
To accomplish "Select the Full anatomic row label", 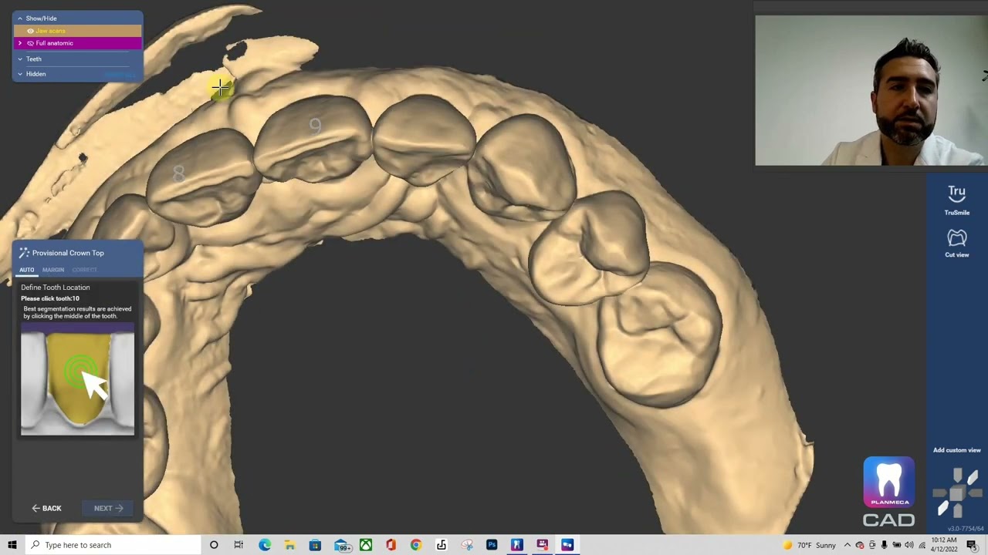I will coord(54,43).
